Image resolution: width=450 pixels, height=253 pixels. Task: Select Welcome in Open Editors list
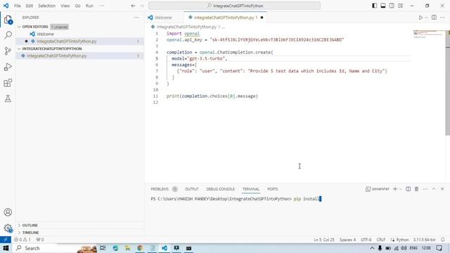(79, 34)
